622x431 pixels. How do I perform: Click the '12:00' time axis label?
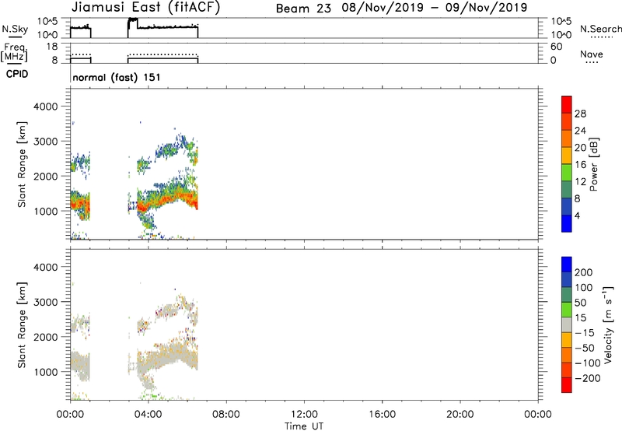pos(304,415)
